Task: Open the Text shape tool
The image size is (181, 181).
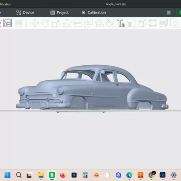Action: (121, 23)
